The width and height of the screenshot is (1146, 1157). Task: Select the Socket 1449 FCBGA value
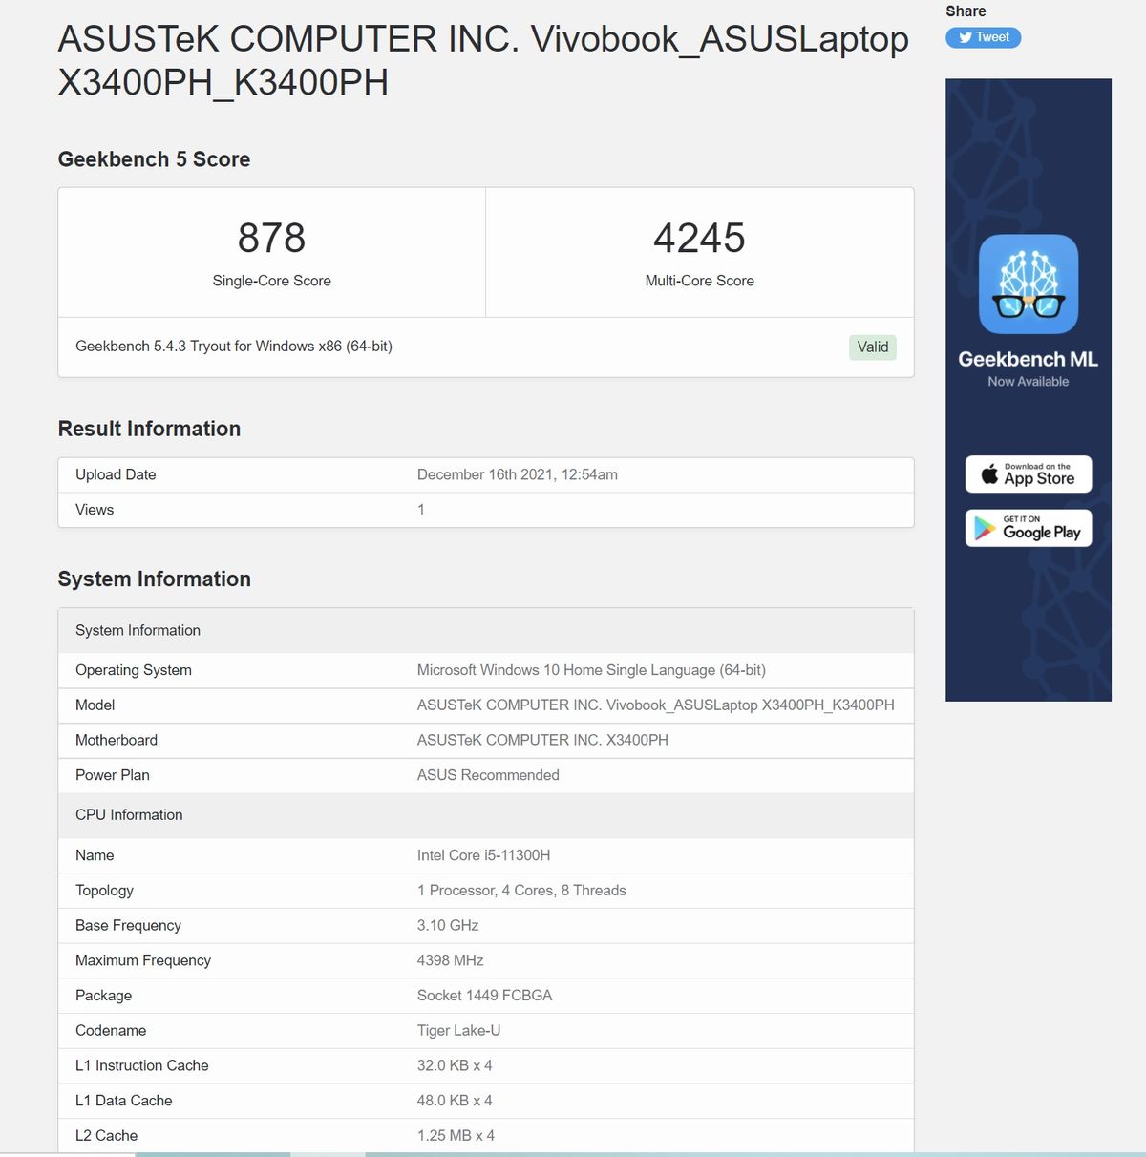click(484, 996)
